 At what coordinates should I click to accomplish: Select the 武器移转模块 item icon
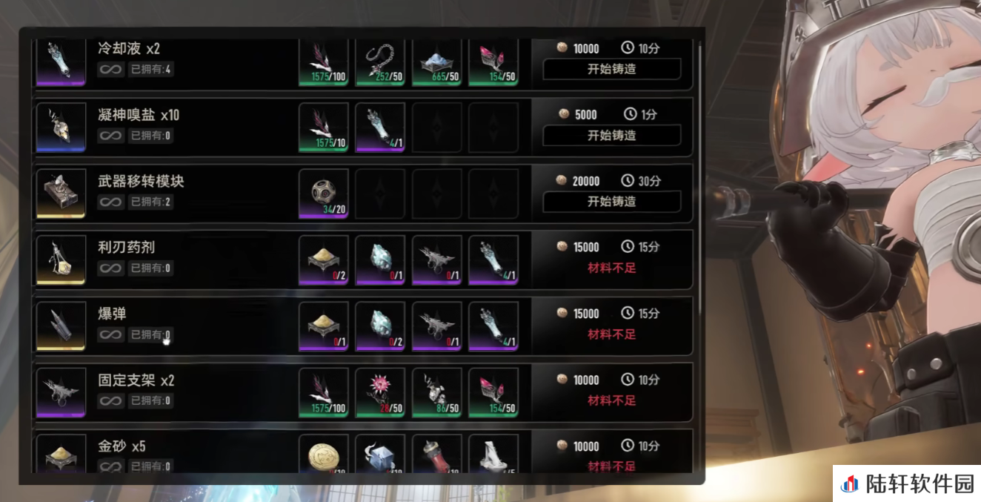61,194
